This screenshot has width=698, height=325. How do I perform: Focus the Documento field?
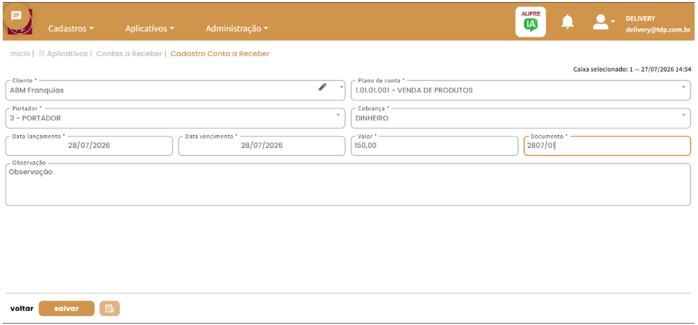[x=607, y=146]
